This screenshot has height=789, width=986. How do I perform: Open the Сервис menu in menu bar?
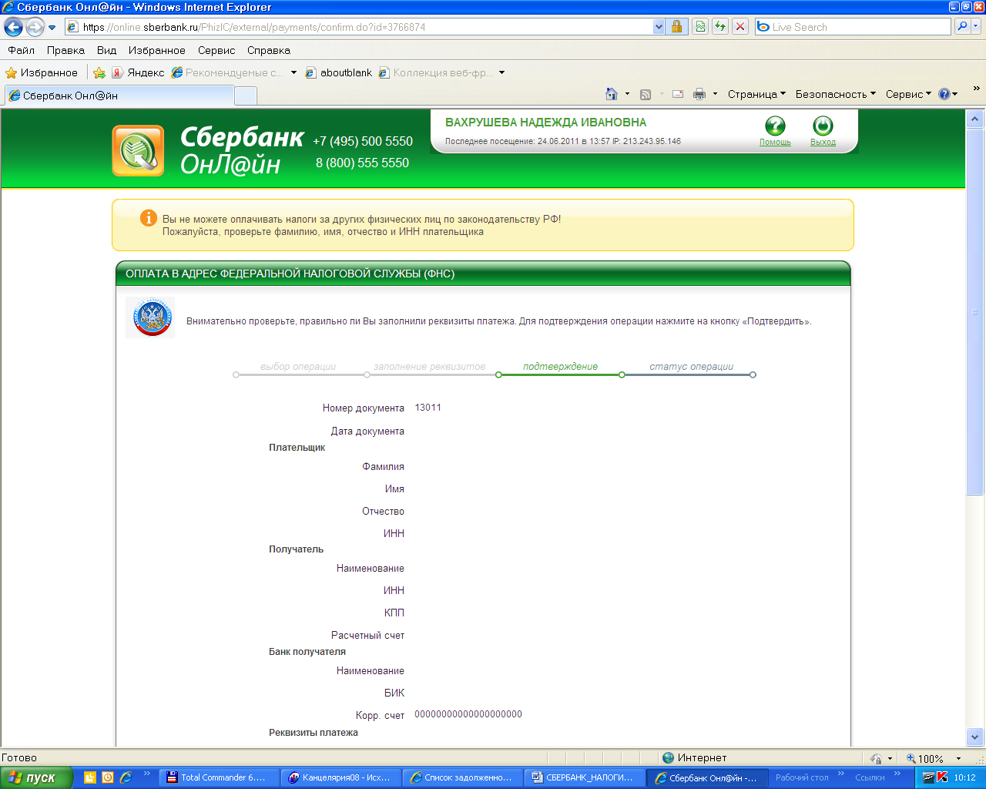pos(216,50)
